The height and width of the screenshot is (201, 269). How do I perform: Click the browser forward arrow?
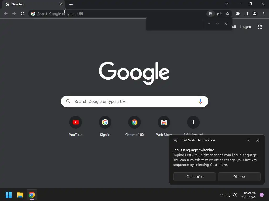(14, 14)
